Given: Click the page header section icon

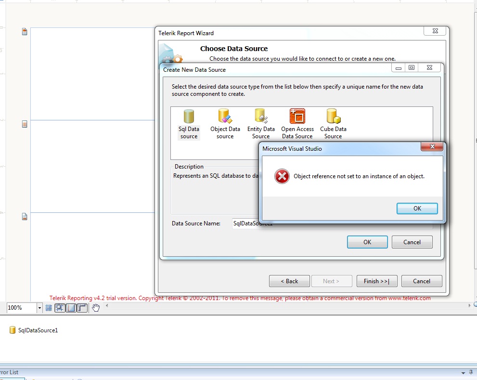Looking at the screenshot, I should (x=25, y=32).
